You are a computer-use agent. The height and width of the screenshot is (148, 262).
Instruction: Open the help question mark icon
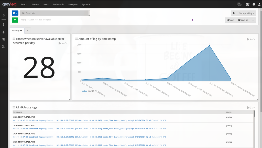pos(254,4)
